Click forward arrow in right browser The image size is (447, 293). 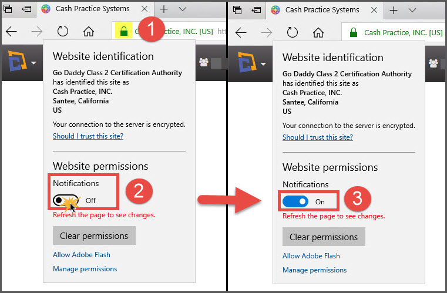click(x=267, y=32)
